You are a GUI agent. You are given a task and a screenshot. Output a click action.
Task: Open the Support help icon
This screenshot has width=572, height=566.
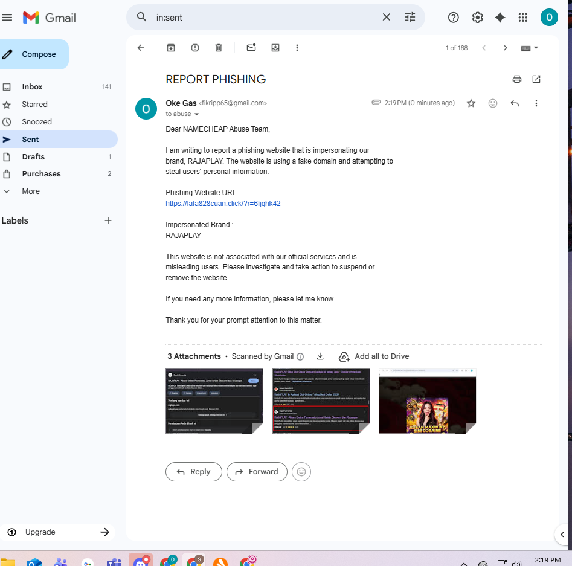coord(453,18)
